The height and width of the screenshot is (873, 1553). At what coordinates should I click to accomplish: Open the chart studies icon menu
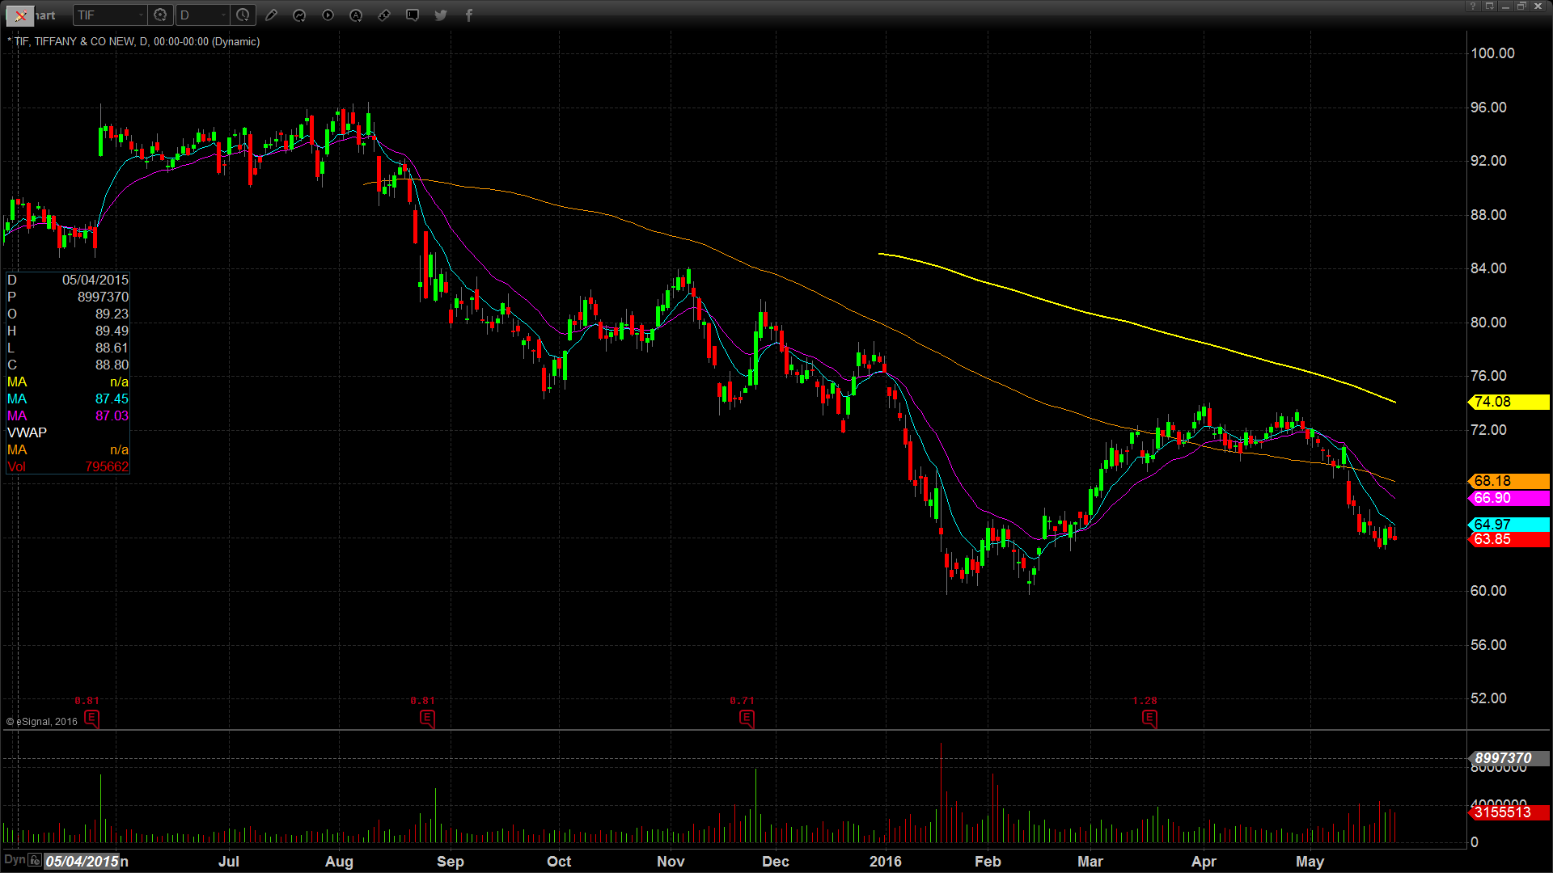coord(299,15)
